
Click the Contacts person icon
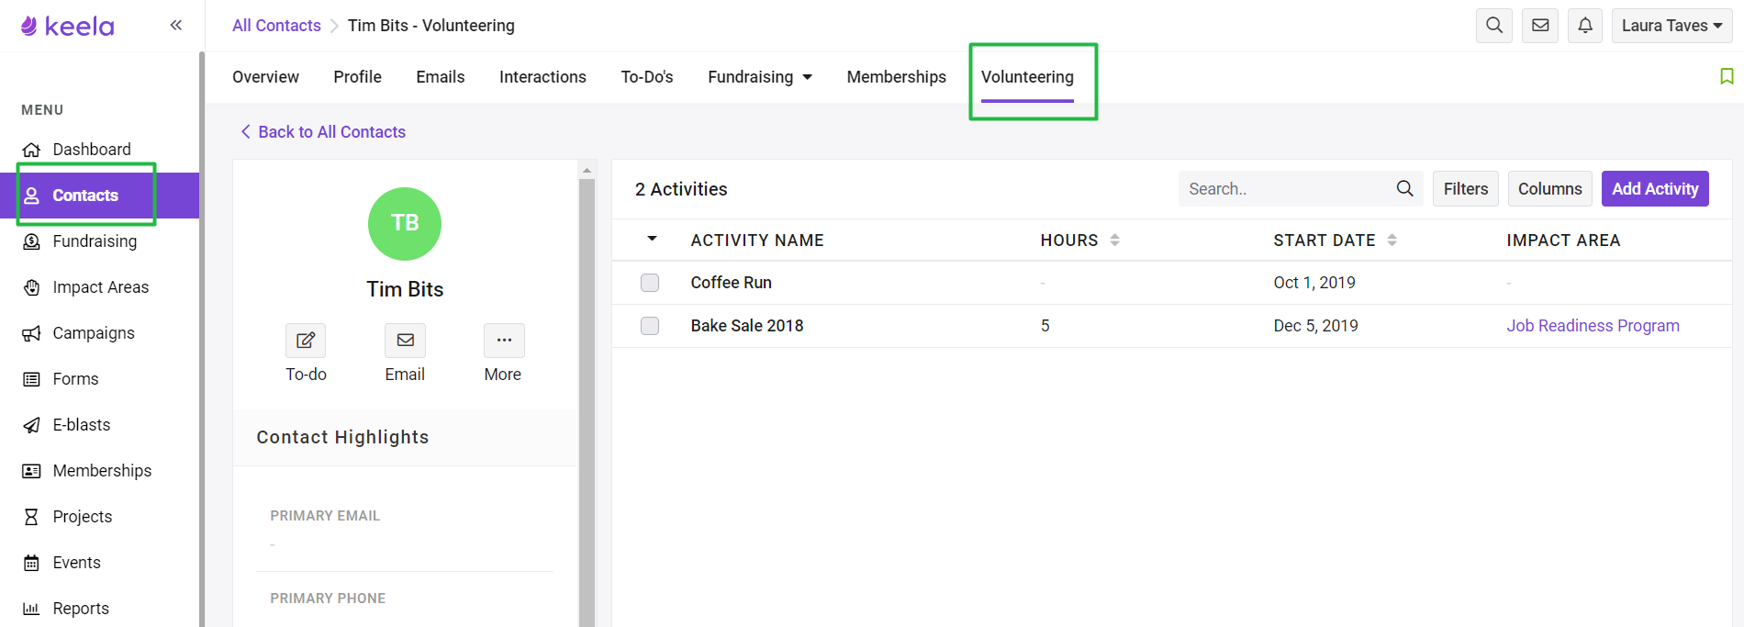[31, 196]
